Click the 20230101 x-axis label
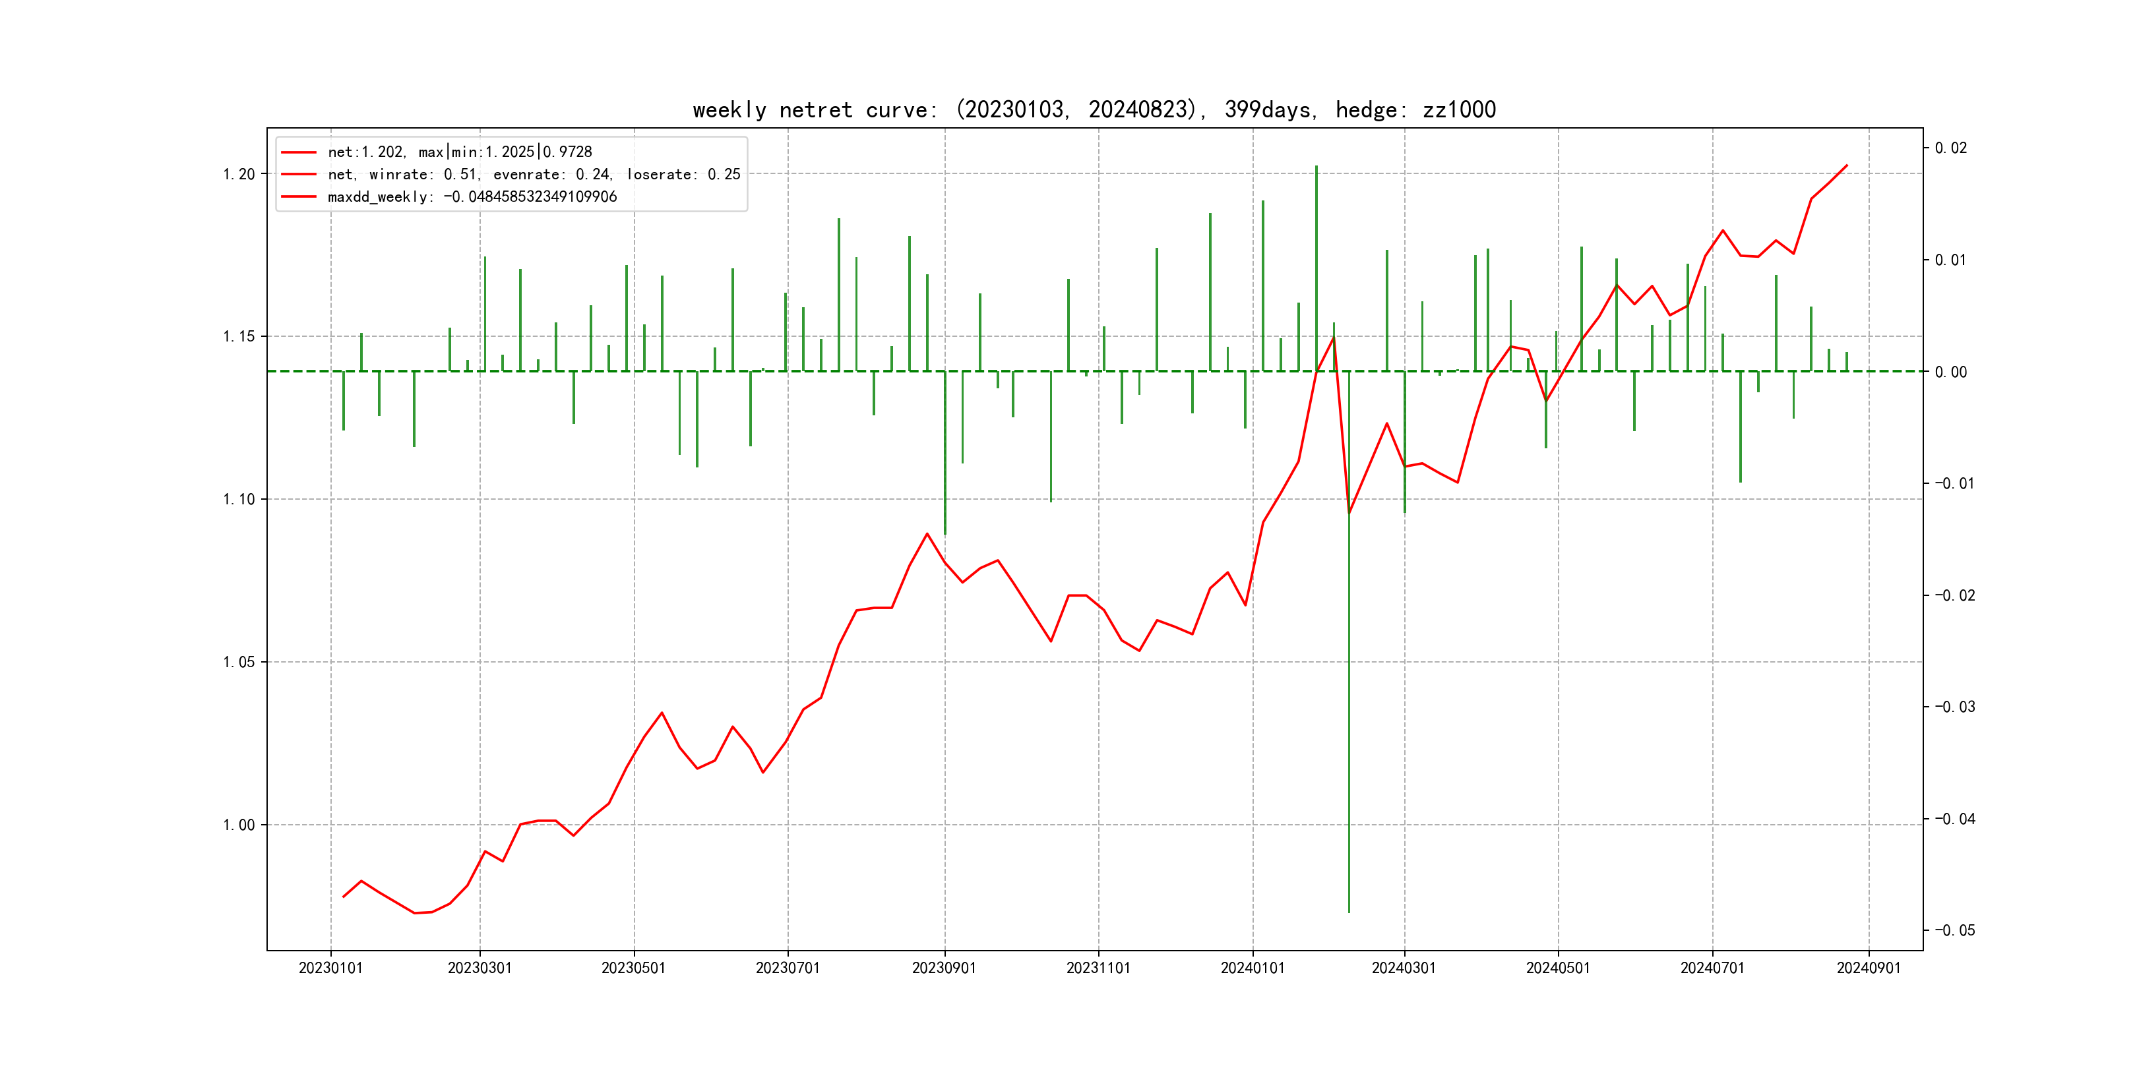Viewport: 2137px width, 1068px height. pos(330,968)
